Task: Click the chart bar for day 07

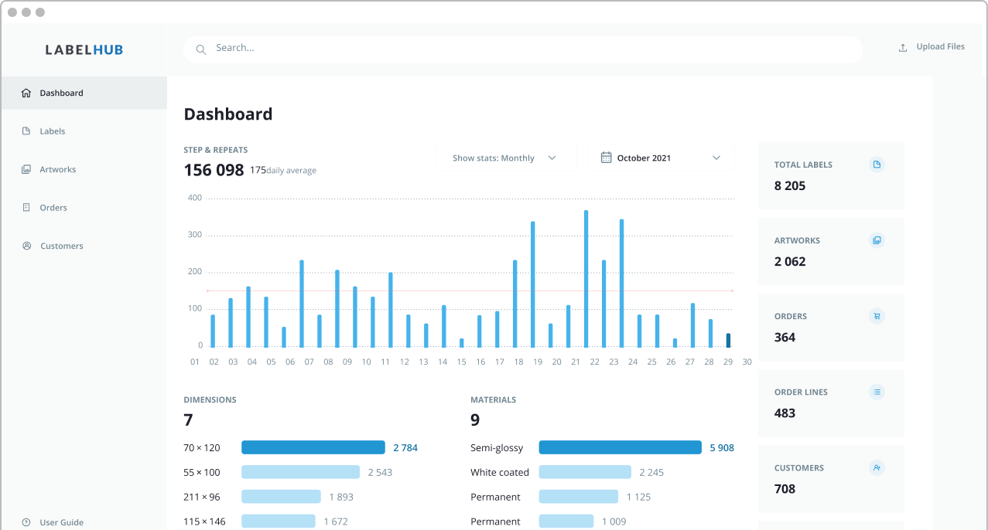Action: click(x=302, y=304)
